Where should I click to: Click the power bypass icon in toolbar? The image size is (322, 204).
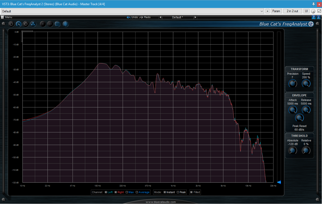click(x=11, y=24)
